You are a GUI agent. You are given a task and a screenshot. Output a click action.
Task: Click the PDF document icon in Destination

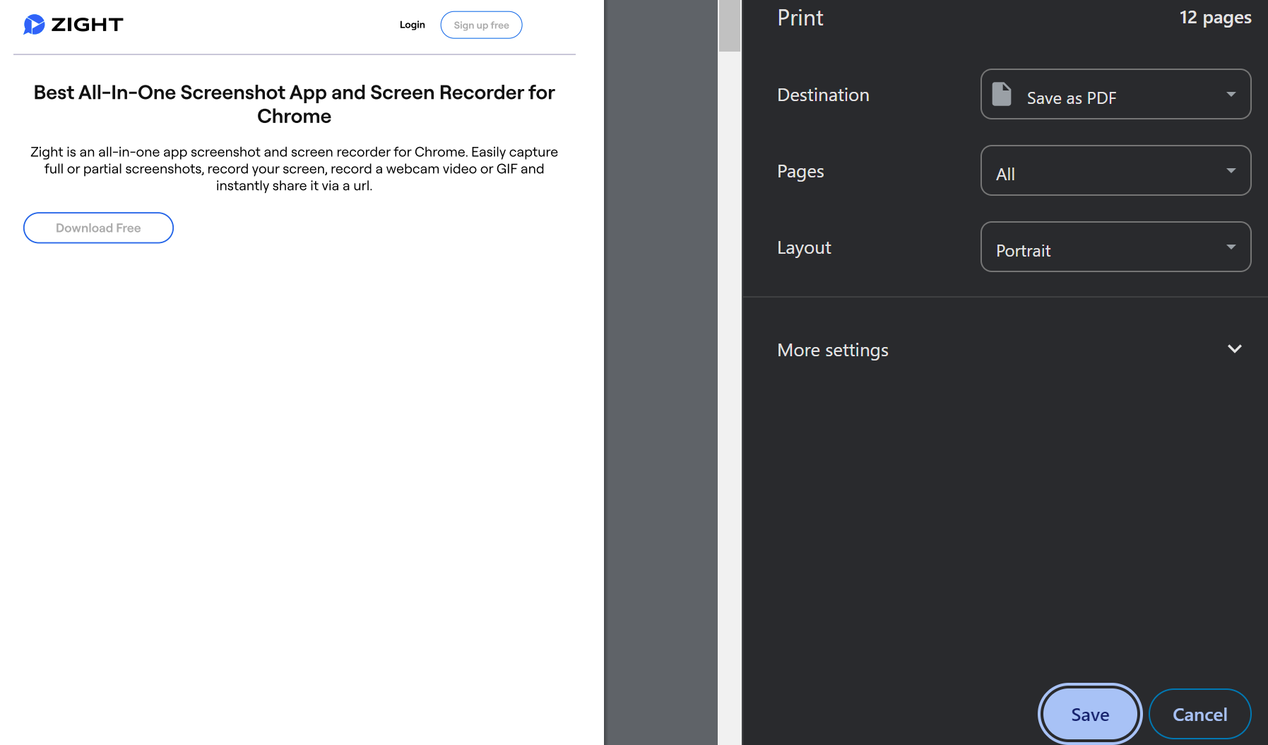(x=1002, y=94)
